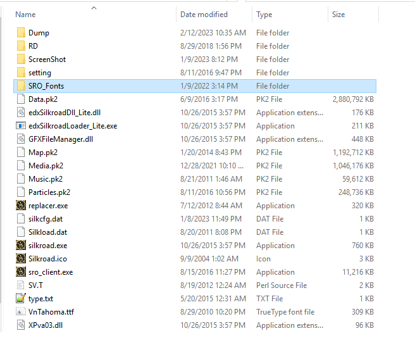Viewport: 415px width, 338px height.
Task: Click the setting folder icon
Action: pyautogui.click(x=21, y=72)
